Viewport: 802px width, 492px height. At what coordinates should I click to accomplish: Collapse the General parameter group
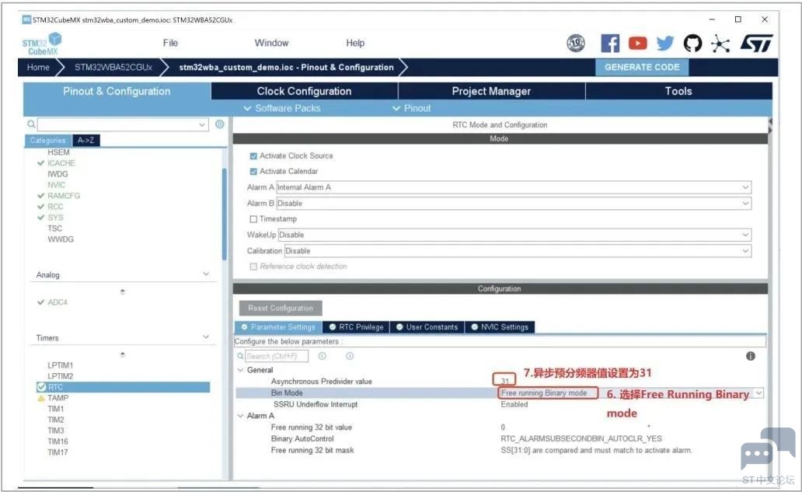coord(240,370)
